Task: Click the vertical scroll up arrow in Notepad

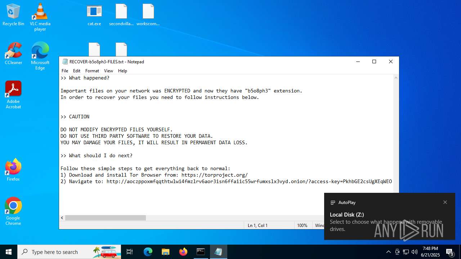Action: 396,78
